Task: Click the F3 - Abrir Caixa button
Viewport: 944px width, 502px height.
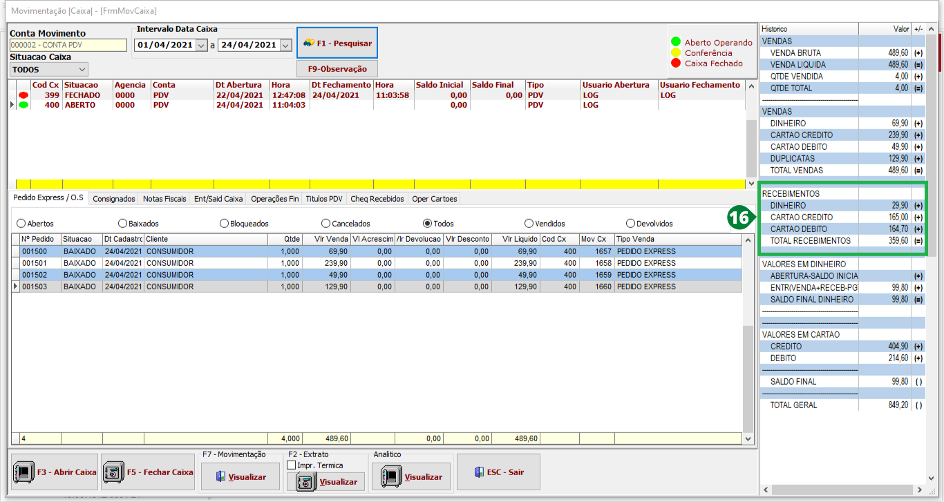Action: coord(55,472)
